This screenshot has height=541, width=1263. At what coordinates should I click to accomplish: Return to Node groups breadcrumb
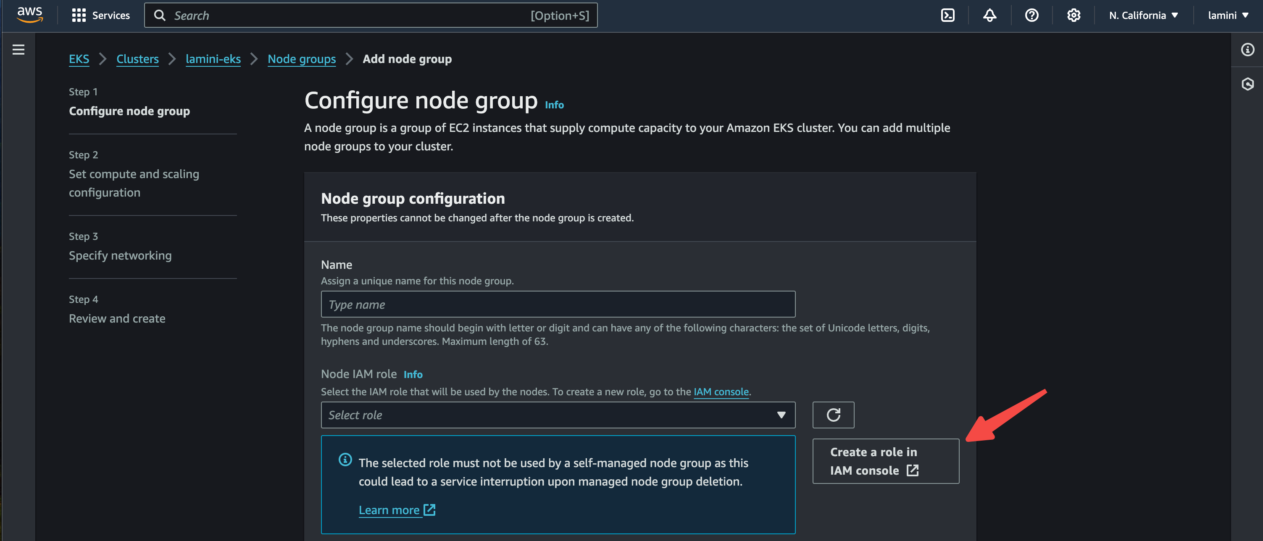click(x=302, y=59)
